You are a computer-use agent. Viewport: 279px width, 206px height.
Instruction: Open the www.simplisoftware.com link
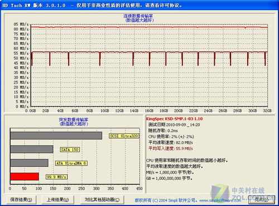[220, 200]
